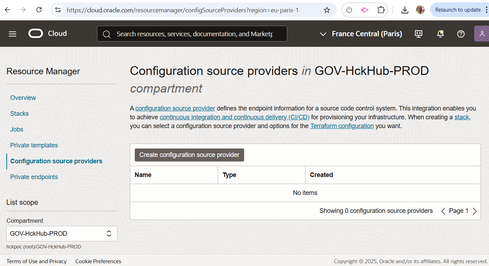The image size is (489, 266).
Task: Open the Jobs section in Resource Manager
Action: tap(17, 129)
